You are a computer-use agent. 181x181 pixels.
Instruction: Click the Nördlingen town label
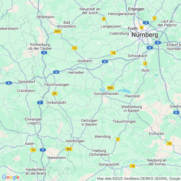point(75,141)
